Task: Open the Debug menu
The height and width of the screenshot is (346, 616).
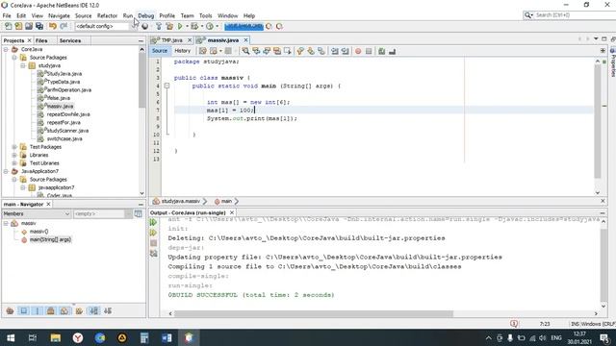Action: tap(145, 15)
